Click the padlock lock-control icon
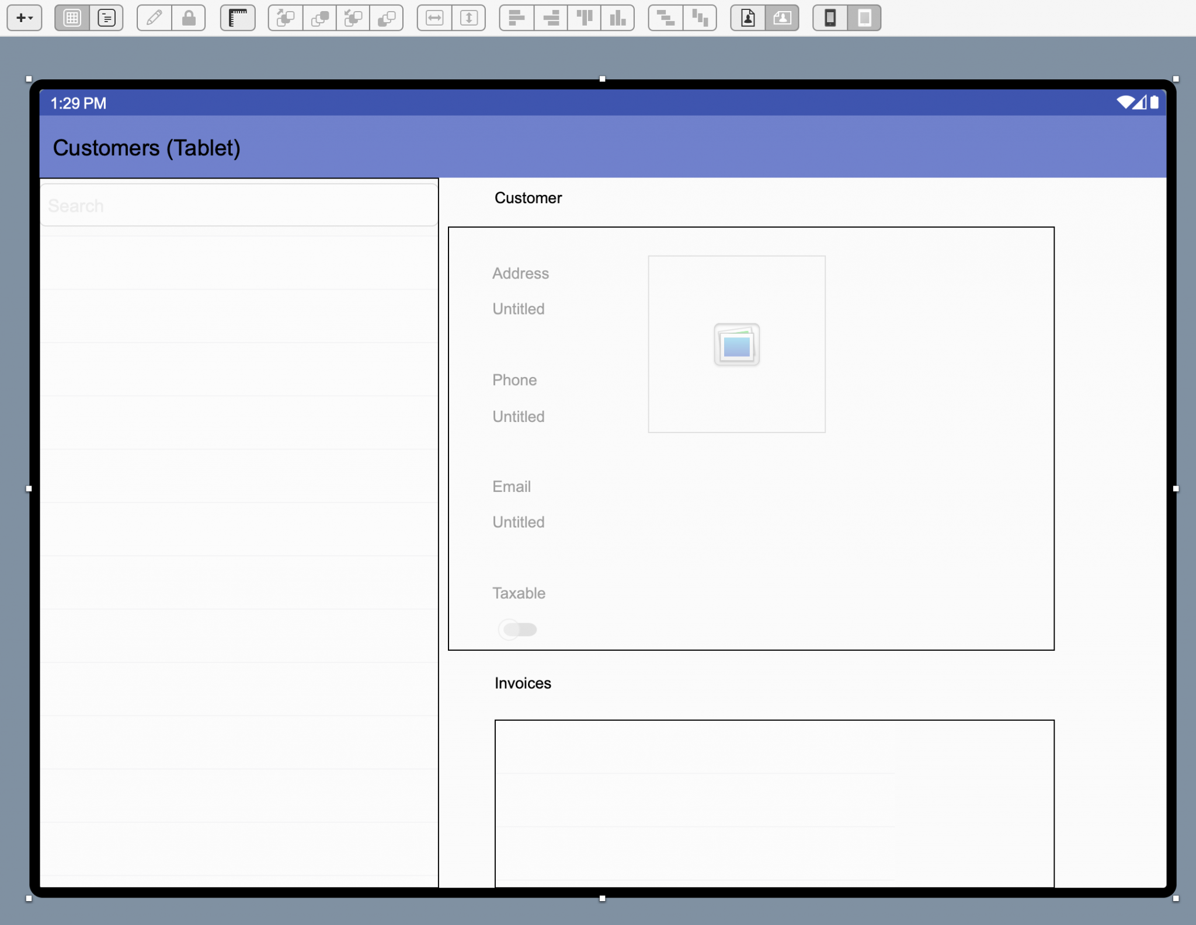 tap(189, 18)
